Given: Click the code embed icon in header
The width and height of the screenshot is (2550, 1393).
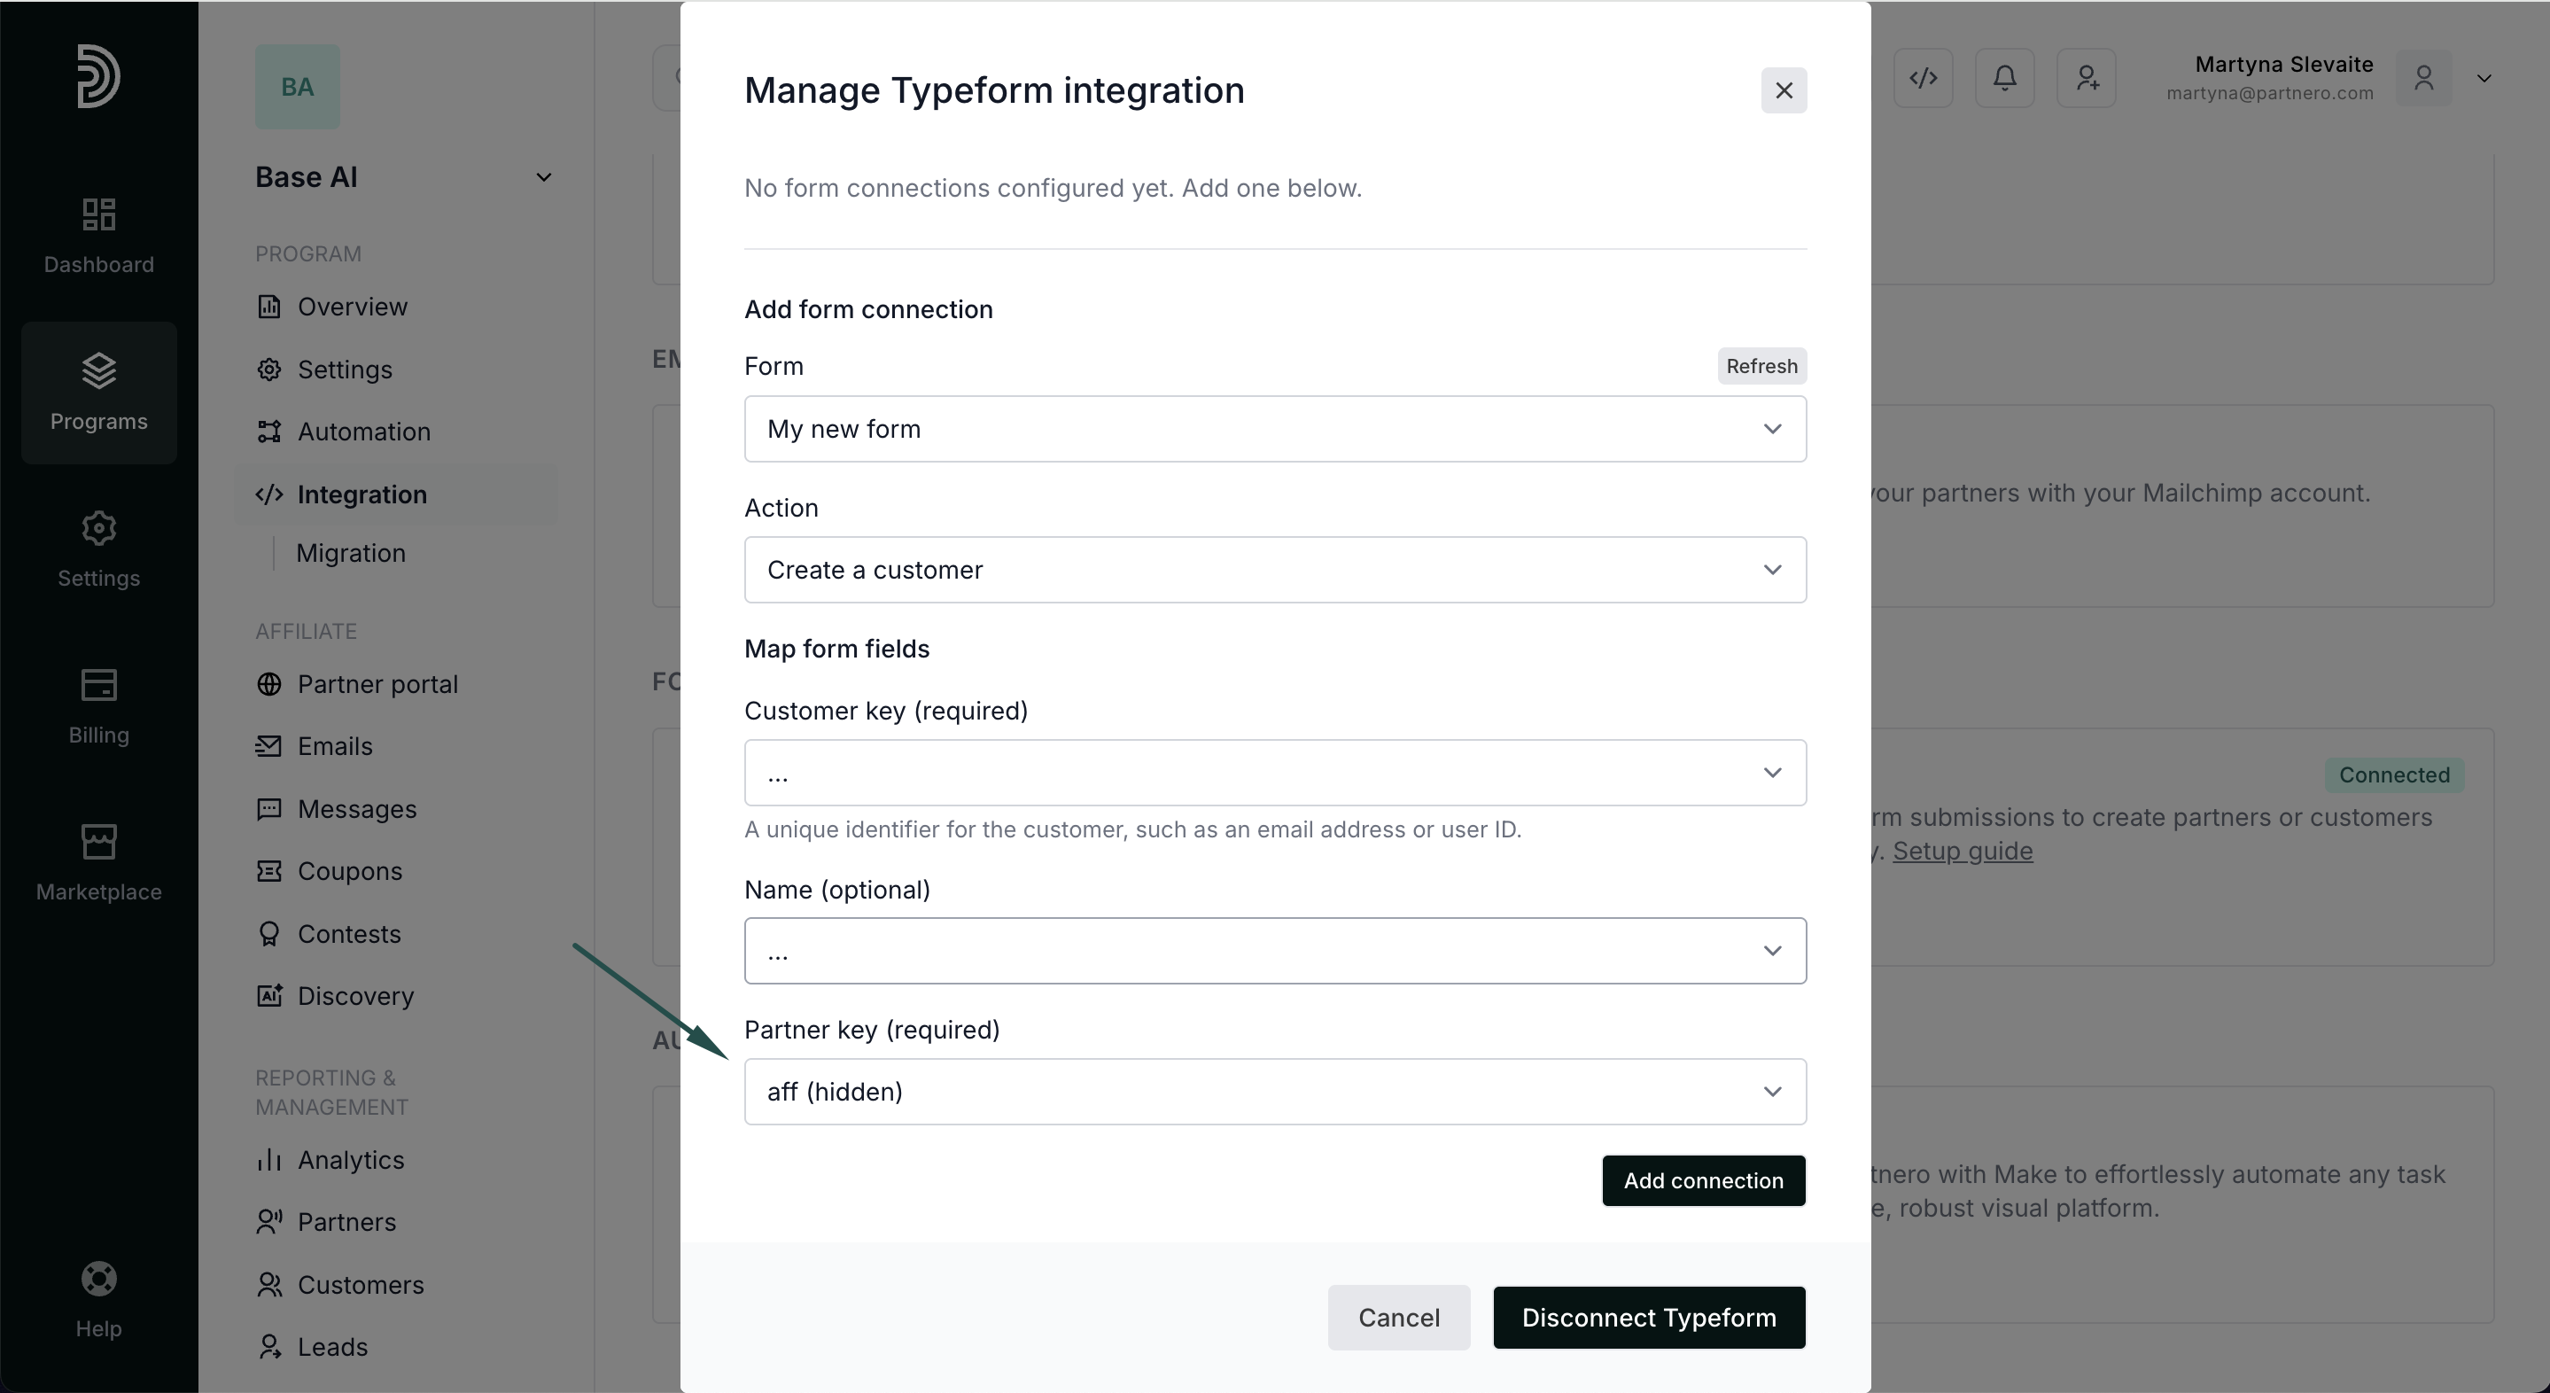Looking at the screenshot, I should [x=1923, y=77].
